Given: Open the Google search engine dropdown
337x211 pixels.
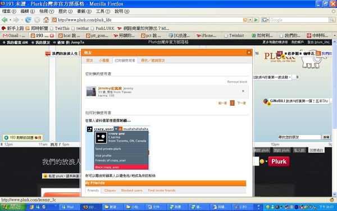Looking at the screenshot, I should coord(265,20).
